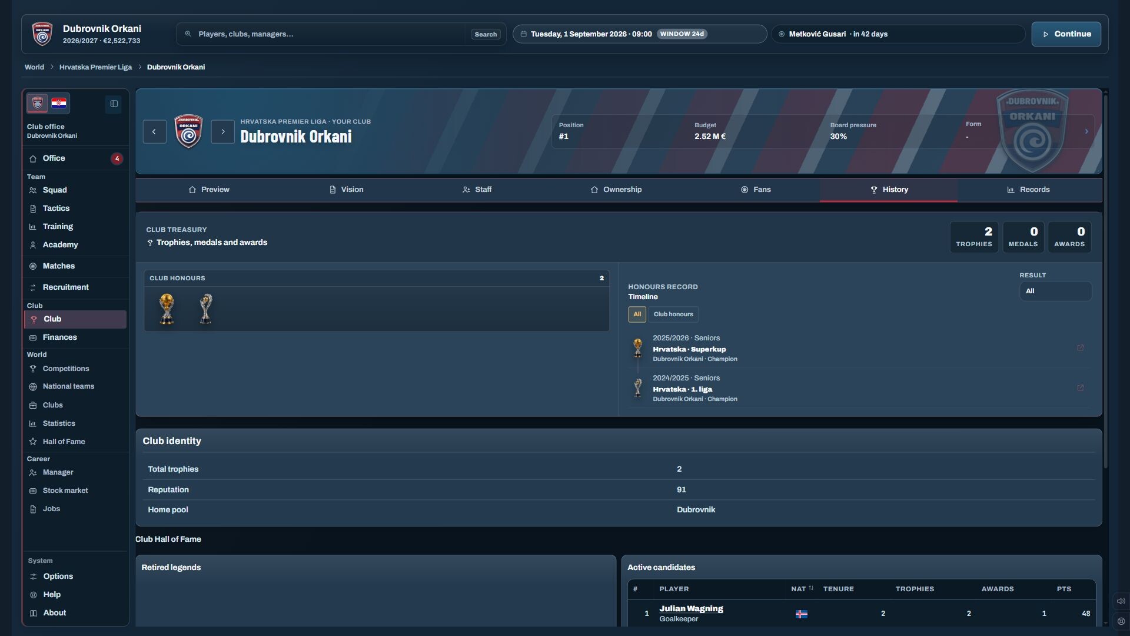This screenshot has height=636, width=1130.
Task: Click the gold trophy in Club Honours
Action: 167,309
